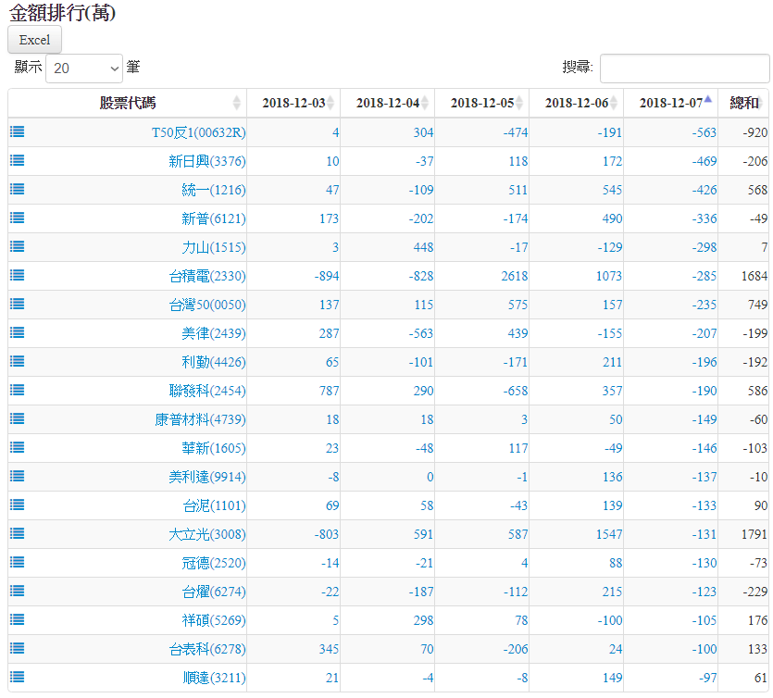Open the 康普材料(4739) stock link
Viewport: 773px width, 698px height.
(200, 419)
